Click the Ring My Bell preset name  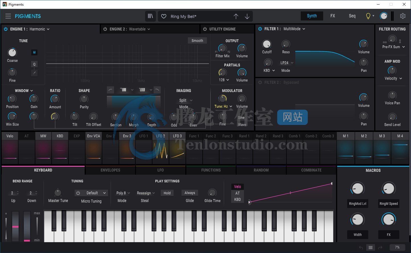[x=184, y=17]
